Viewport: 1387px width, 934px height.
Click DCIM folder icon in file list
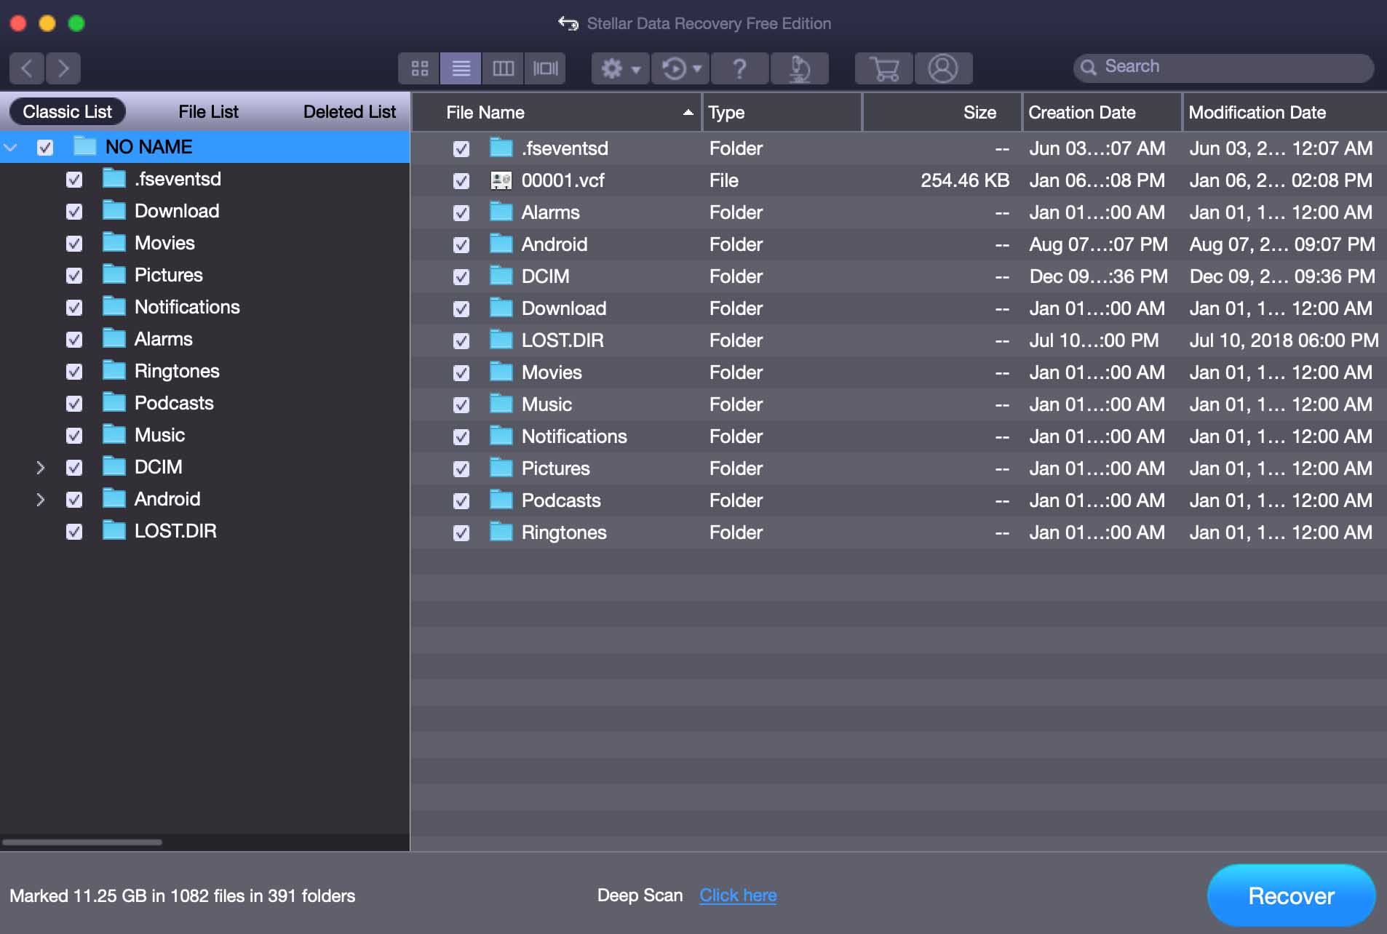[501, 276]
